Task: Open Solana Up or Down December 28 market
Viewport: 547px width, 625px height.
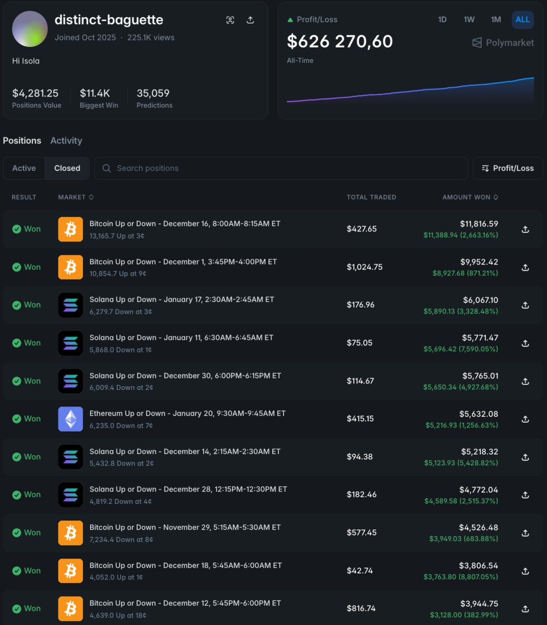Action: pyautogui.click(x=188, y=489)
